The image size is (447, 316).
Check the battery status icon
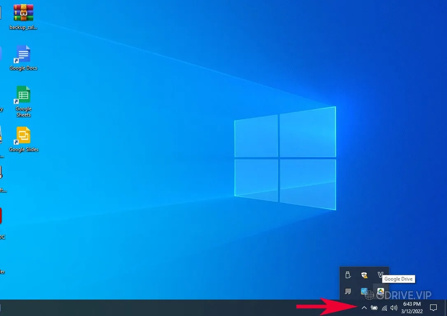click(x=374, y=307)
